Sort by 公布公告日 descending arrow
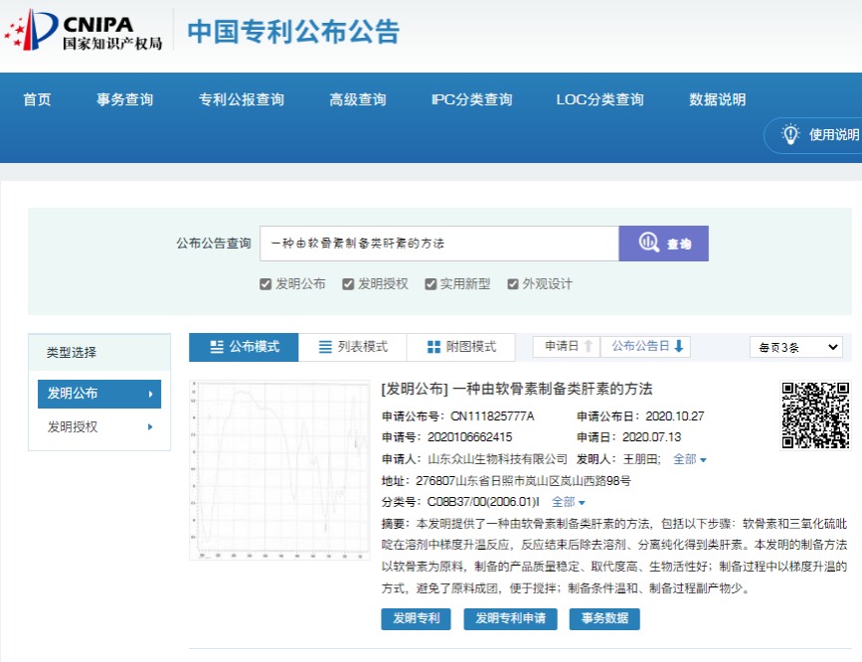The image size is (862, 662). click(x=680, y=346)
